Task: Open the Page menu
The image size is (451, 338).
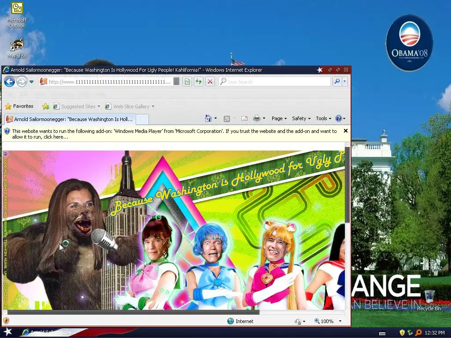Action: click(x=279, y=118)
